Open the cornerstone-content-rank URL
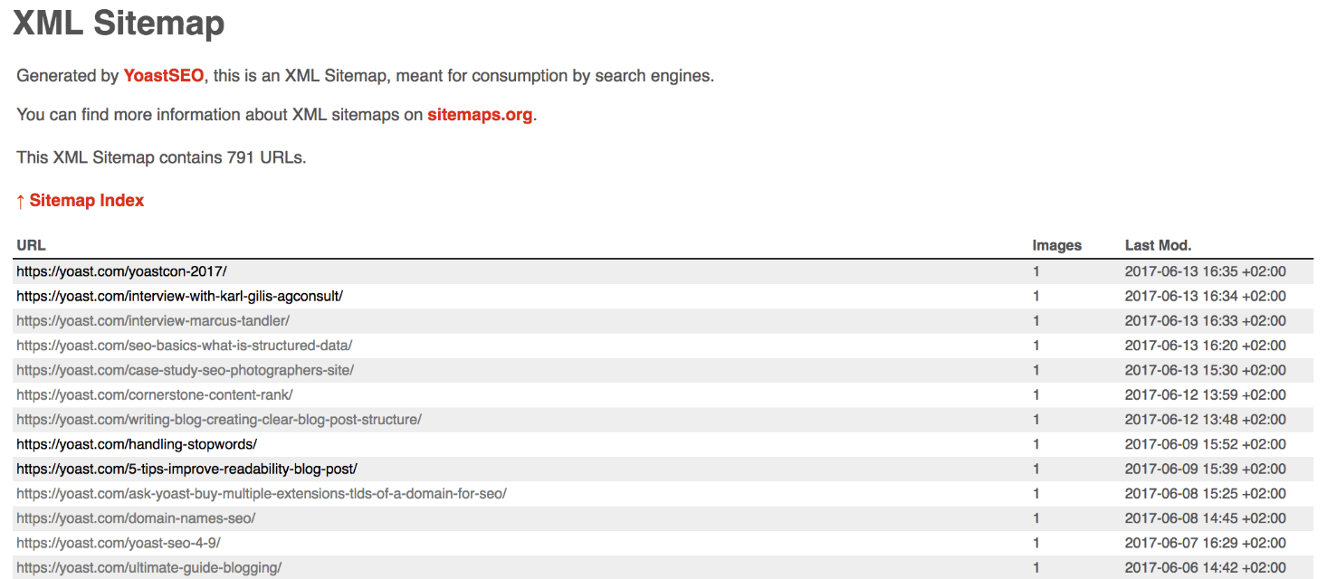The width and height of the screenshot is (1327, 579). [155, 394]
